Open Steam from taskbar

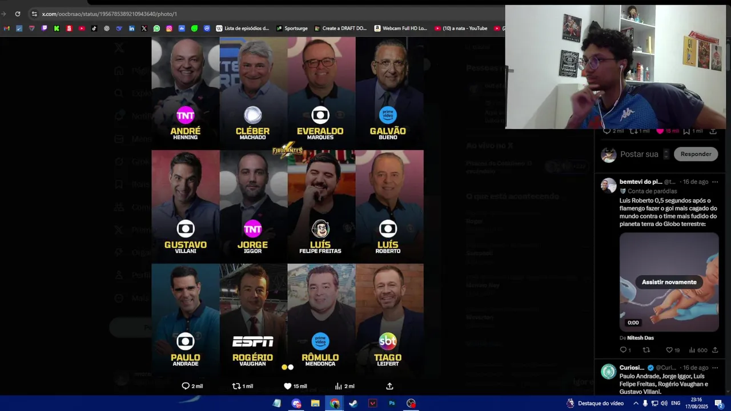[x=354, y=404]
